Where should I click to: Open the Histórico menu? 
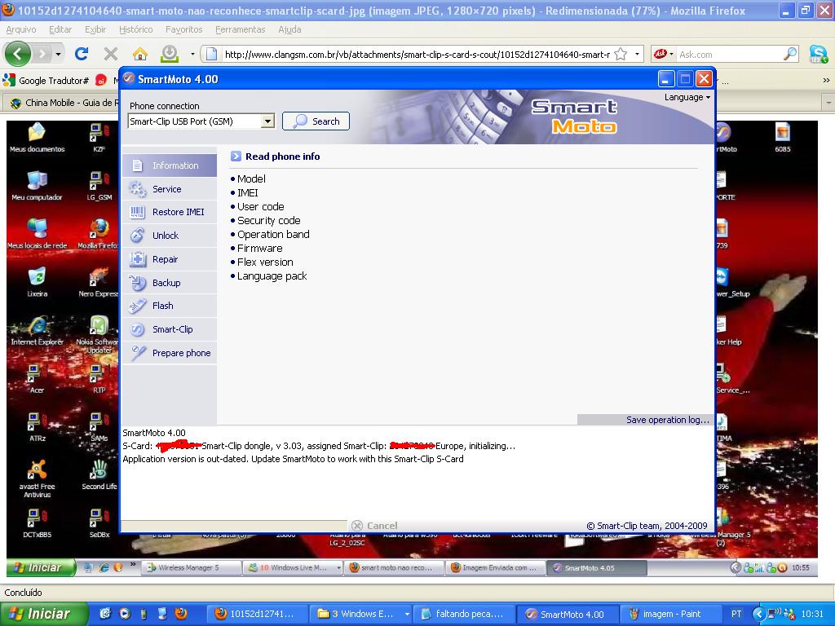(x=136, y=30)
